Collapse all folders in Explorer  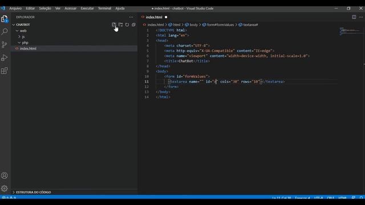[133, 24]
